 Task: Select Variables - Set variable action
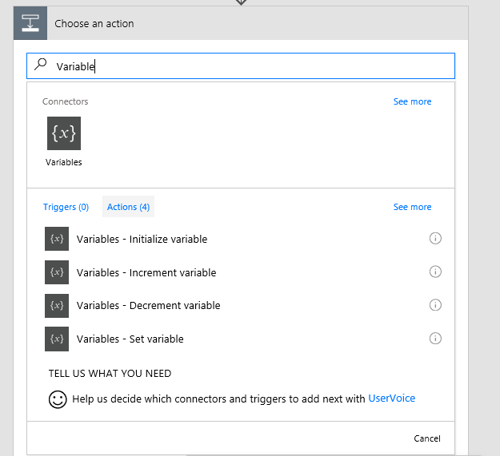tap(130, 339)
